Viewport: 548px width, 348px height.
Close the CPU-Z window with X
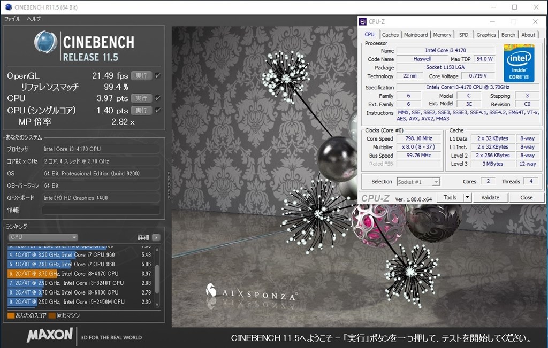(535, 21)
